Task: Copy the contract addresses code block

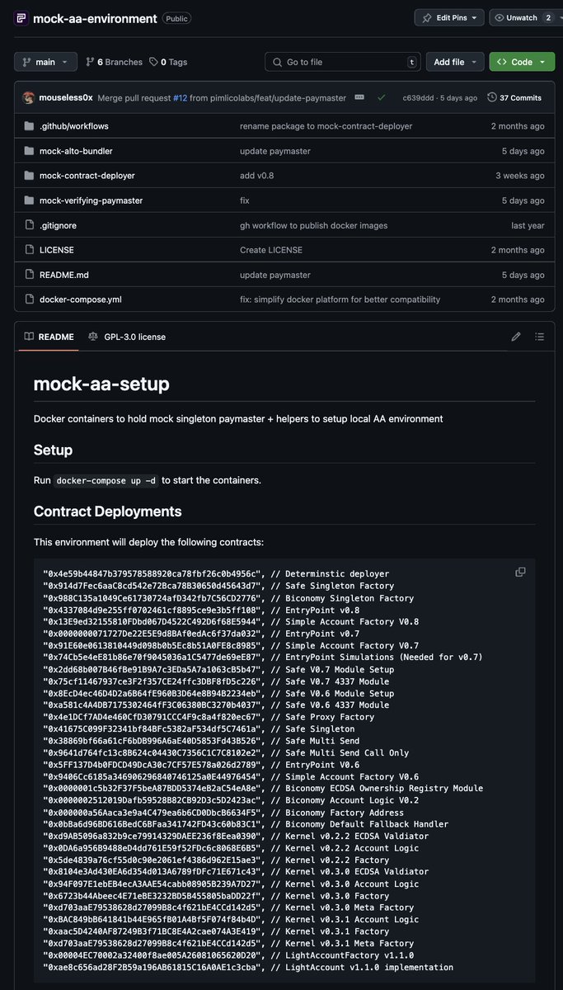Action: pos(520,572)
